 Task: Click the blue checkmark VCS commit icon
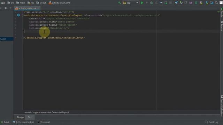[176, 3]
